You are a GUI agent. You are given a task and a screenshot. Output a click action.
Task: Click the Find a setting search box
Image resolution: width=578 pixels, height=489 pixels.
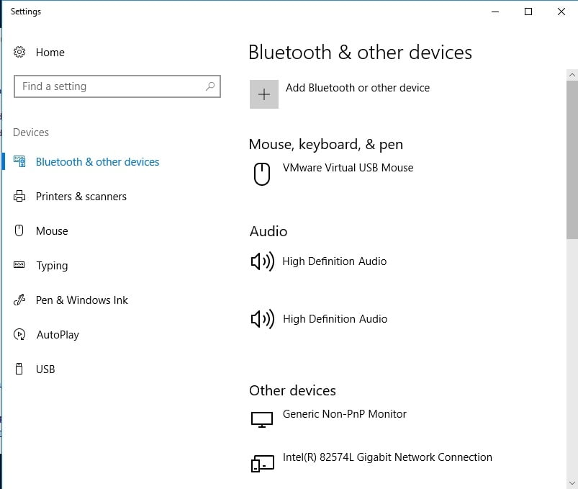[x=117, y=86]
